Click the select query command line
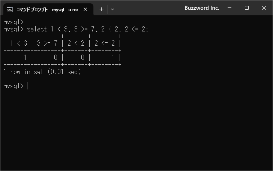This screenshot has height=171, width=273. [87, 29]
